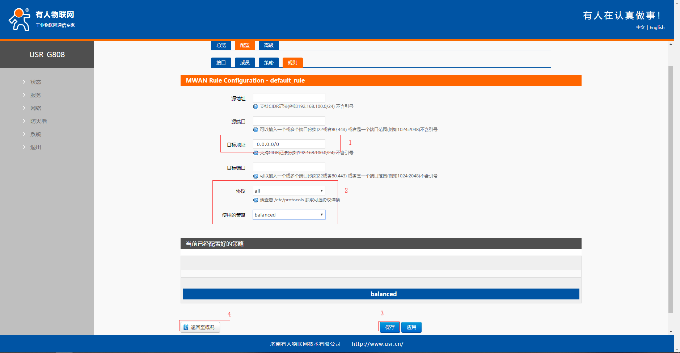Expand the 状态 sidebar menu
This screenshot has height=353, width=680.
[35, 82]
